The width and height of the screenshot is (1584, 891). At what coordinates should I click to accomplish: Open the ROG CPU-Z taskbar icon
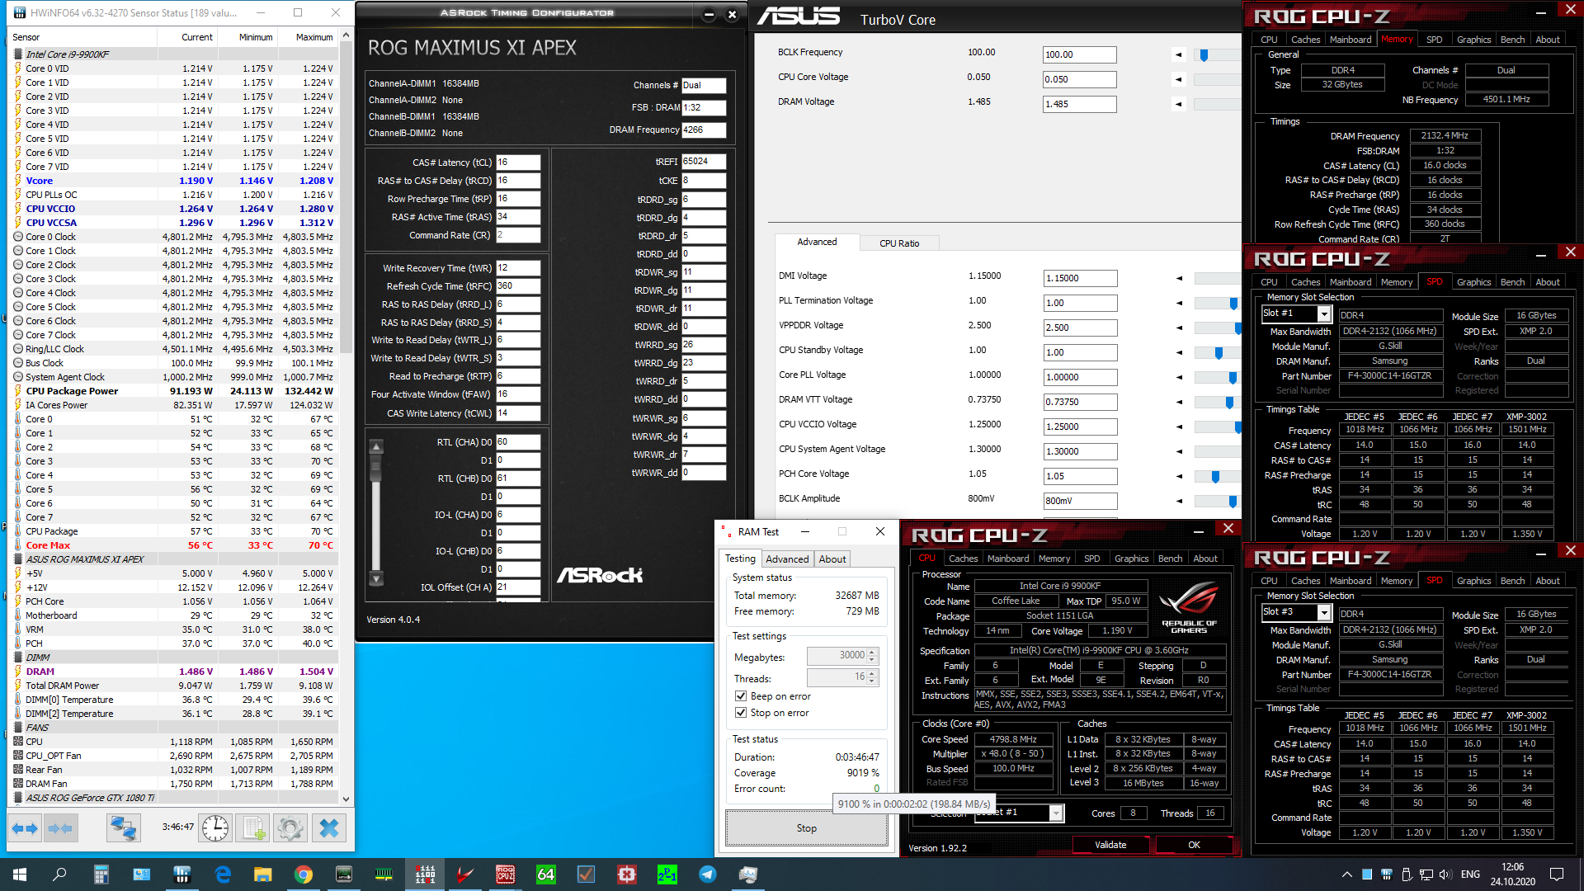pyautogui.click(x=505, y=874)
